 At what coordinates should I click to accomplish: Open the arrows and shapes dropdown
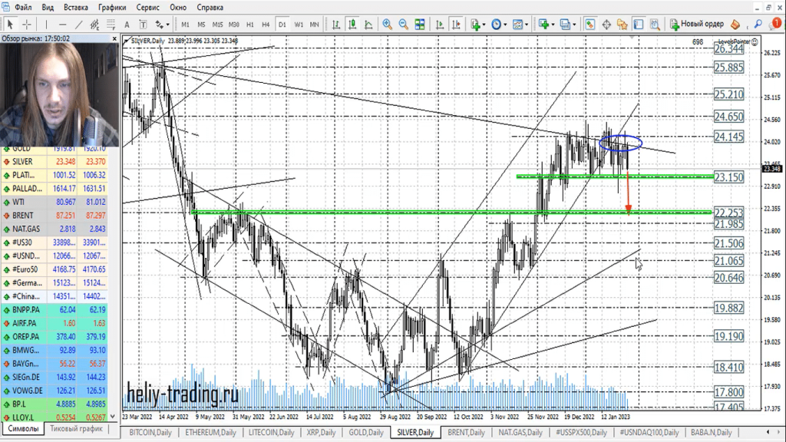163,24
